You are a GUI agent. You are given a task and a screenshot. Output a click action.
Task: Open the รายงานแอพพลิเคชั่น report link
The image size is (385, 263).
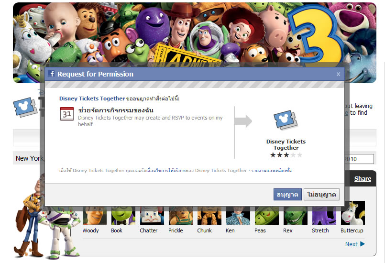pos(271,170)
